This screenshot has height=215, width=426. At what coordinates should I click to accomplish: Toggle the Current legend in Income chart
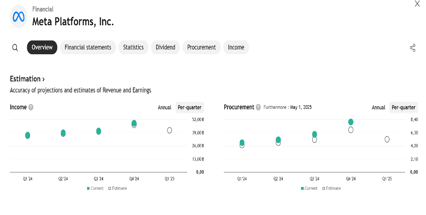pos(95,188)
